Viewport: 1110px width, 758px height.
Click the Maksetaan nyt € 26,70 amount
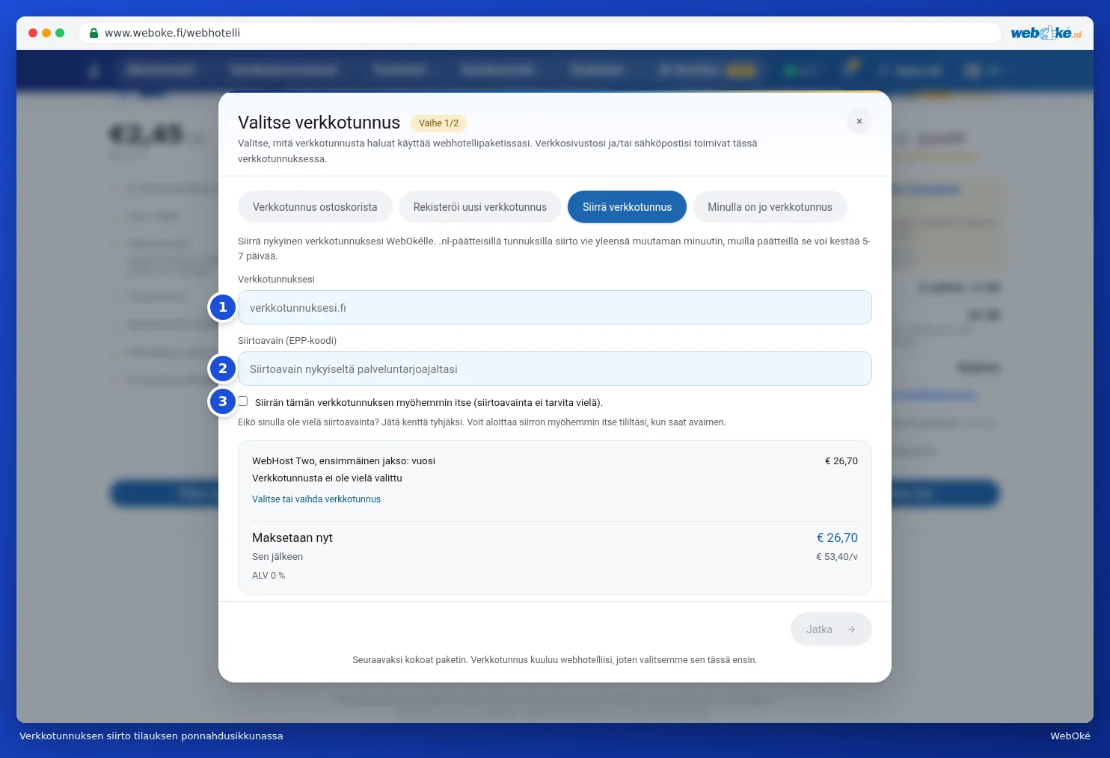click(x=837, y=537)
